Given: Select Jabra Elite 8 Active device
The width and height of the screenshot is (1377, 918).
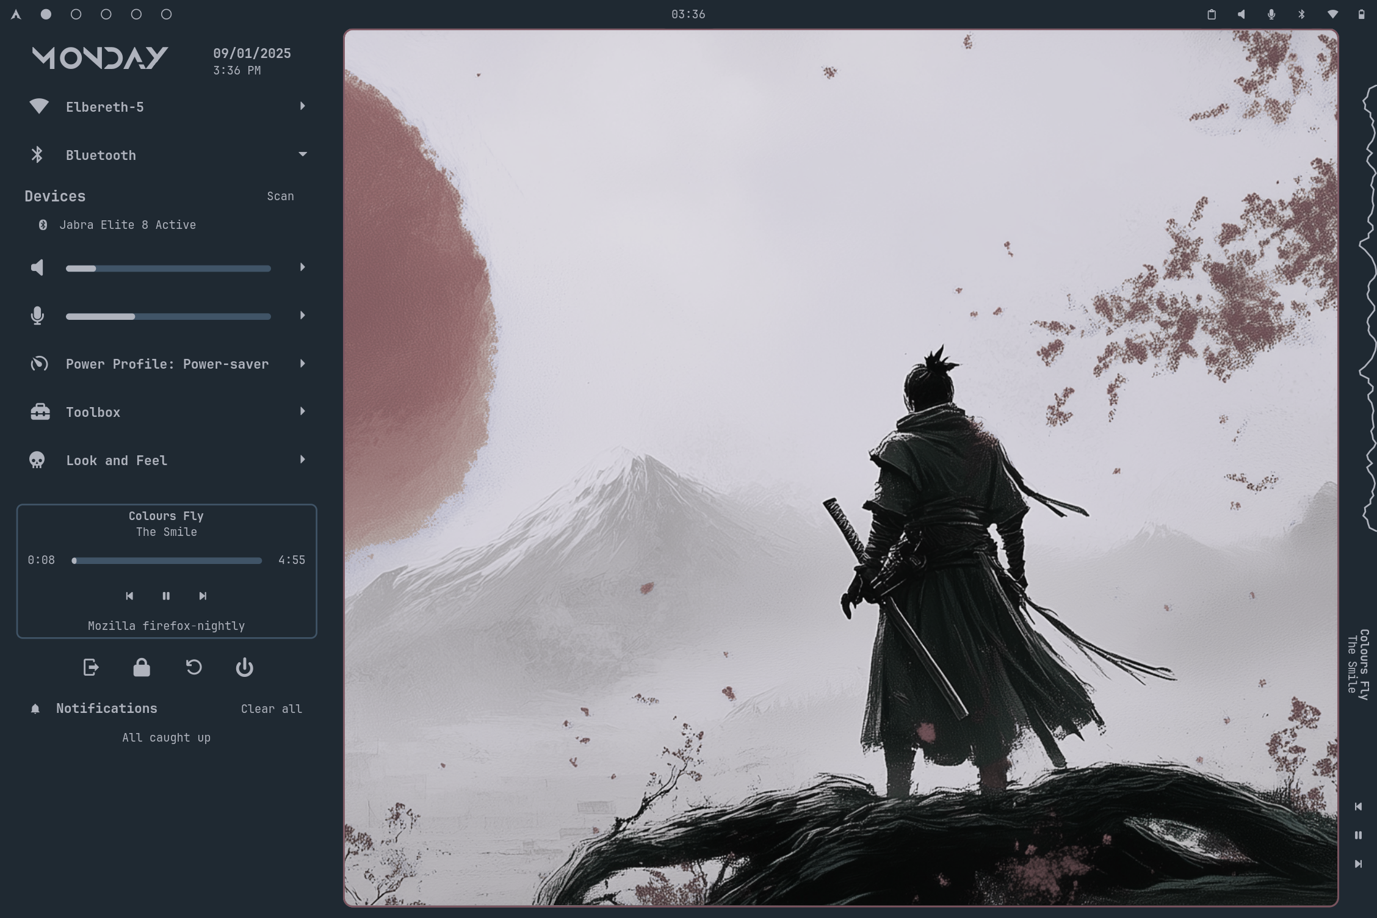Looking at the screenshot, I should click(127, 225).
